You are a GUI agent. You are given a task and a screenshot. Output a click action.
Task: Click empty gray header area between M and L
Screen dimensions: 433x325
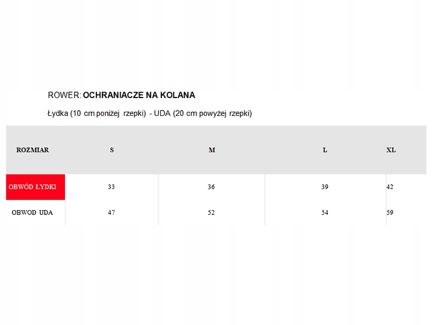tap(268, 150)
